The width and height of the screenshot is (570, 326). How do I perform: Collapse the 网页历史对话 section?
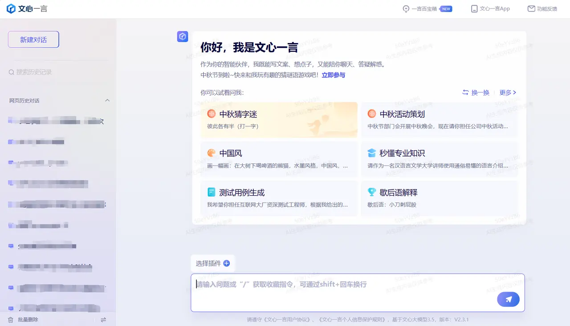(107, 101)
